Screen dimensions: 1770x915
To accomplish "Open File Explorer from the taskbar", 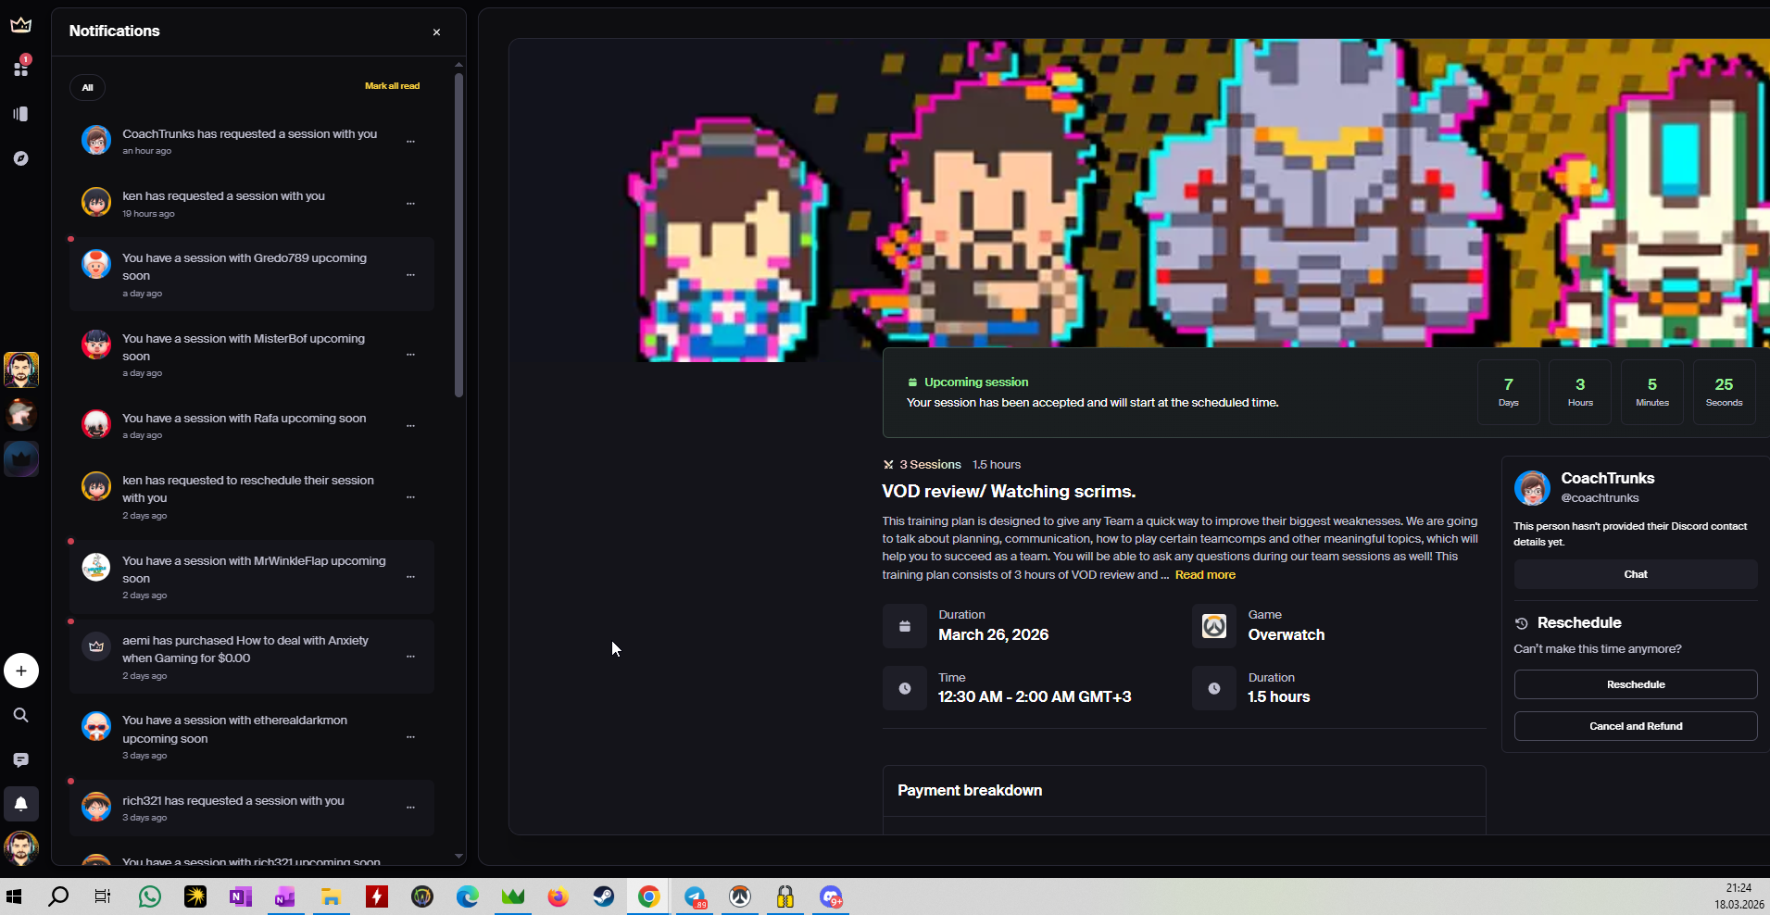I will (x=331, y=896).
